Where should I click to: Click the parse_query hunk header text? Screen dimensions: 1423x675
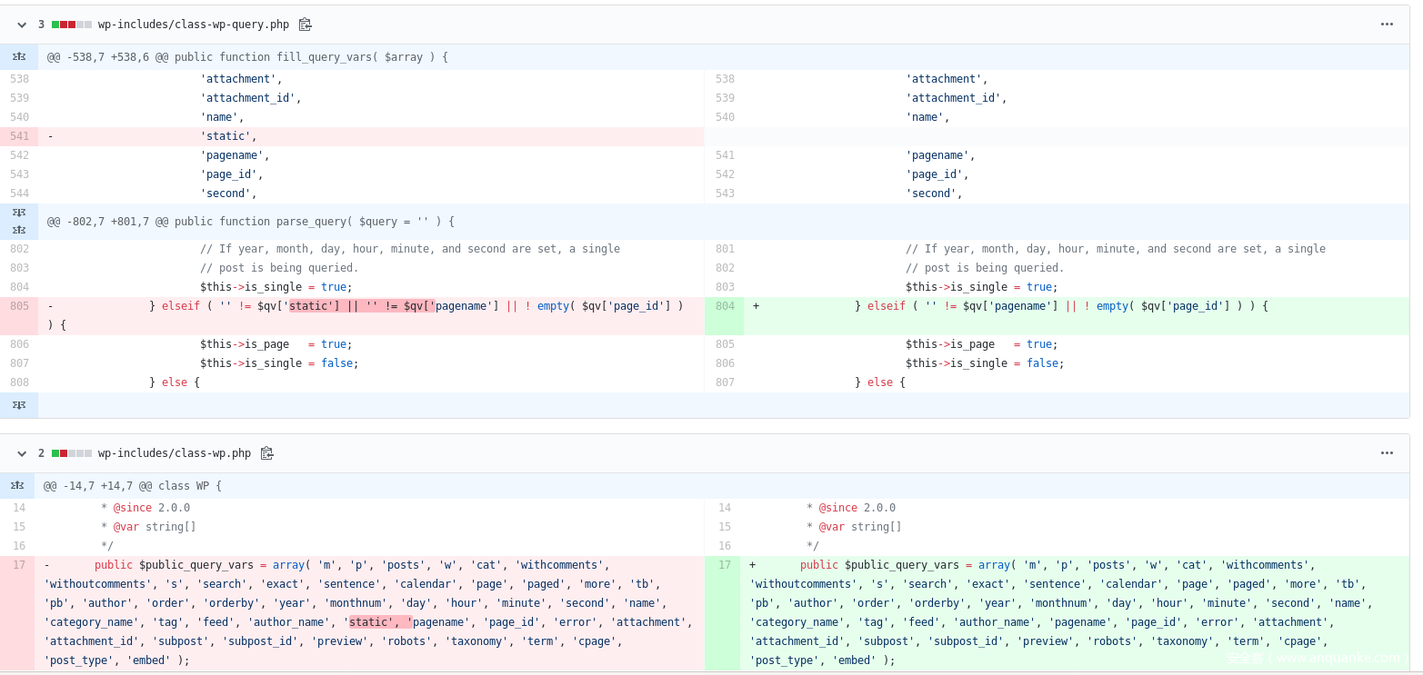tap(251, 222)
